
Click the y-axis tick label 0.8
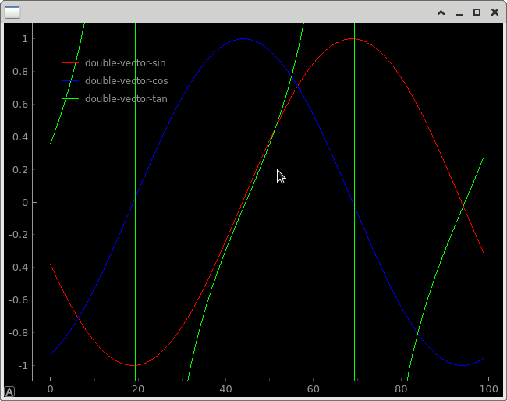point(20,72)
